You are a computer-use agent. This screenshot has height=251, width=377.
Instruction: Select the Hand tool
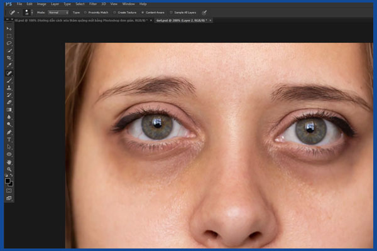(x=9, y=161)
